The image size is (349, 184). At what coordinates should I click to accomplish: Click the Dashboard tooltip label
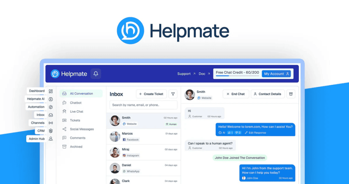click(36, 91)
